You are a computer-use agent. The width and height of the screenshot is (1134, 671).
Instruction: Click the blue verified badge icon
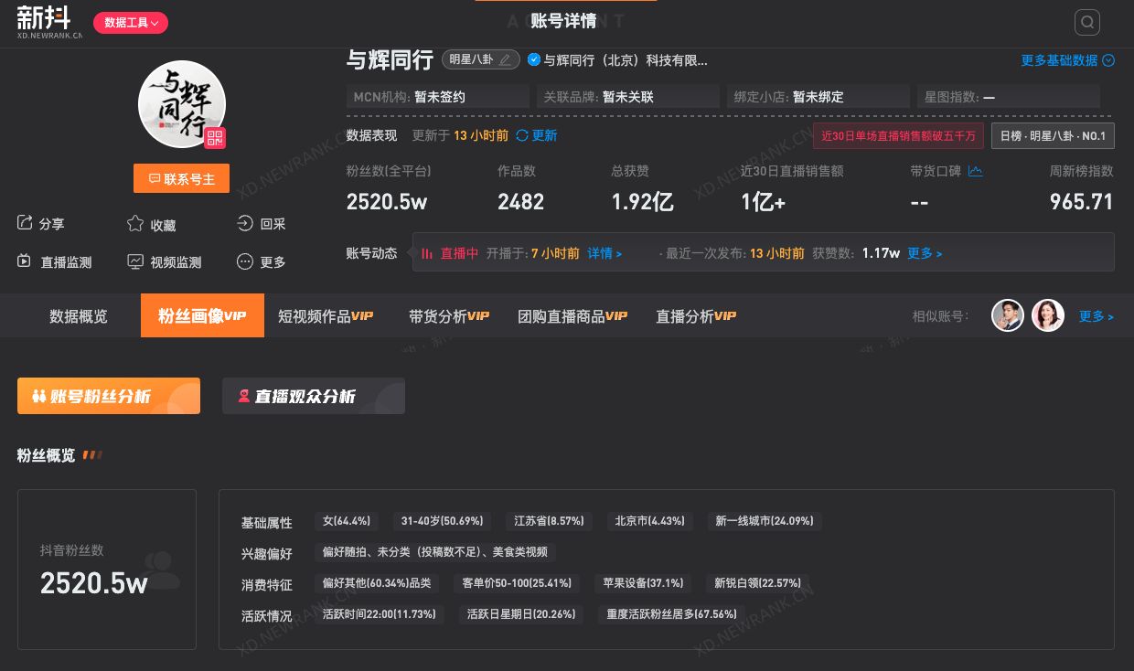534,59
